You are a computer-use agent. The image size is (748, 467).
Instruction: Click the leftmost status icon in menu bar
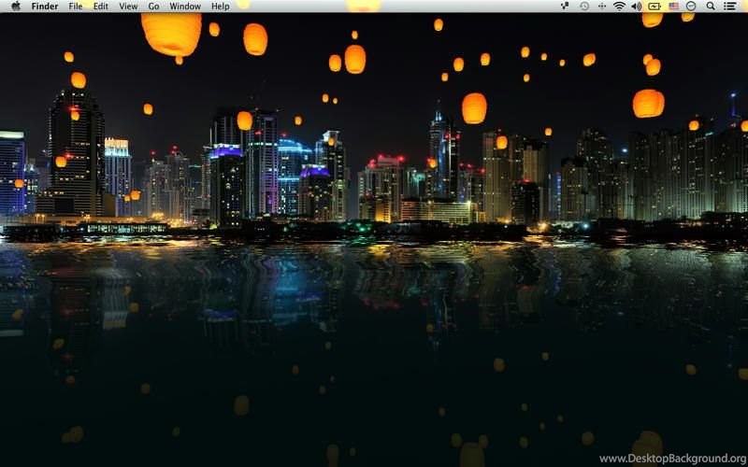565,6
